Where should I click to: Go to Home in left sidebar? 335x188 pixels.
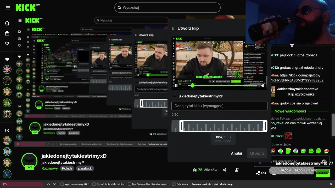coord(7,23)
